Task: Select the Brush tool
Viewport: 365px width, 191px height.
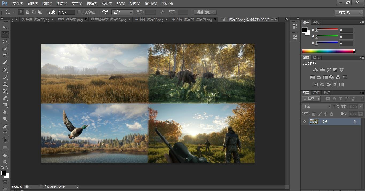Action: click(x=5, y=77)
